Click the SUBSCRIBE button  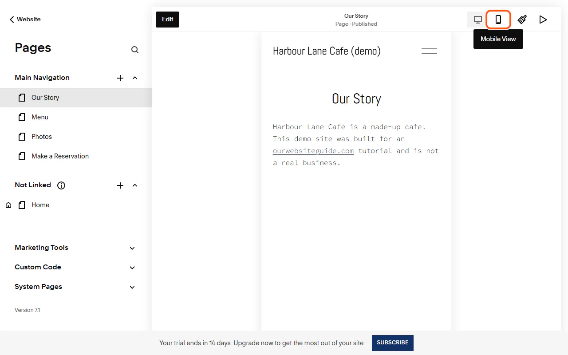(x=393, y=343)
